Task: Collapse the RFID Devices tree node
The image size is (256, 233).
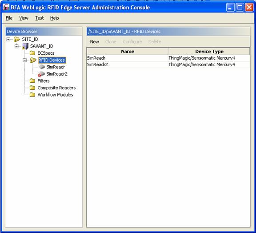Action: coord(24,60)
